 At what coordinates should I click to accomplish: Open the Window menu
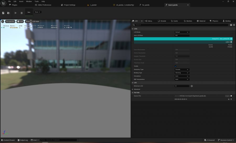[x=29, y=1]
